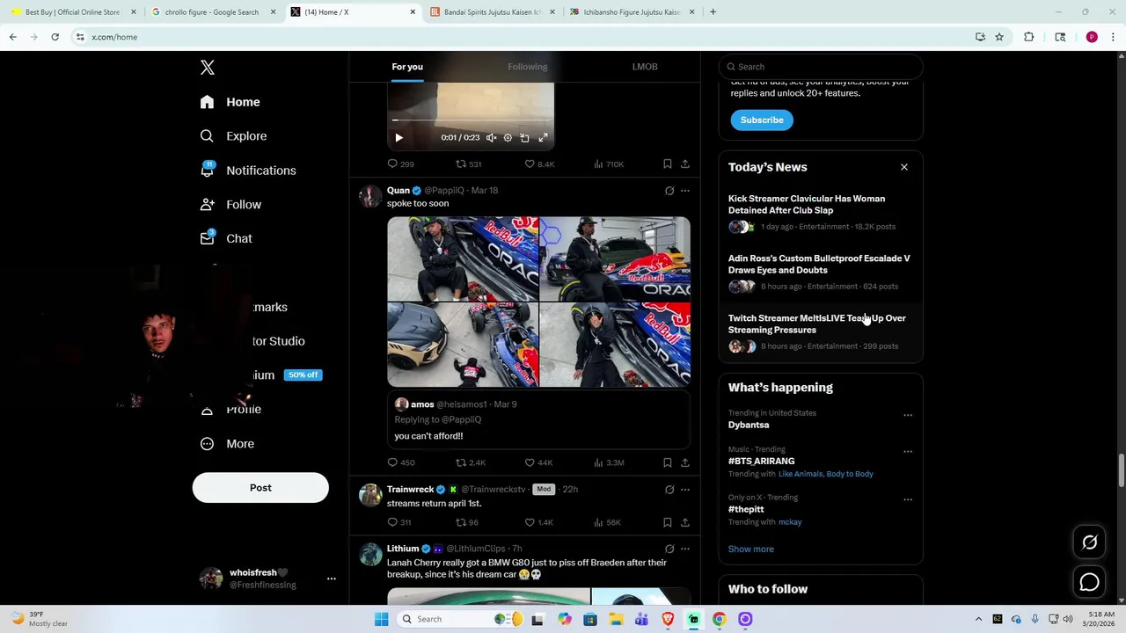Click the #thepitt trending hashtag
The image size is (1126, 633).
pos(746,510)
